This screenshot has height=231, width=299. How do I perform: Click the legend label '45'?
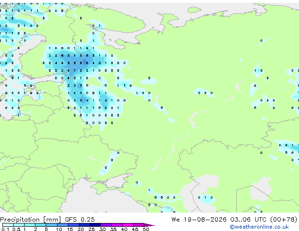tap(135, 229)
